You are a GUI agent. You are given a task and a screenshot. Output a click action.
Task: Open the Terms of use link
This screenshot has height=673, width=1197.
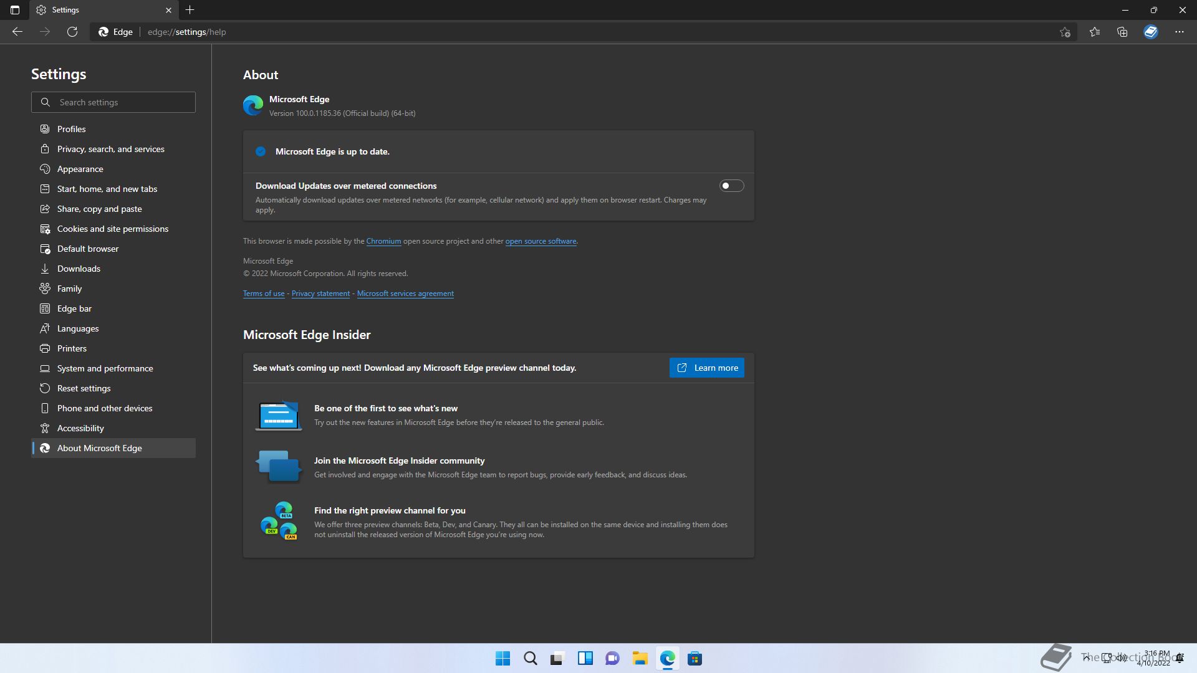pyautogui.click(x=264, y=294)
